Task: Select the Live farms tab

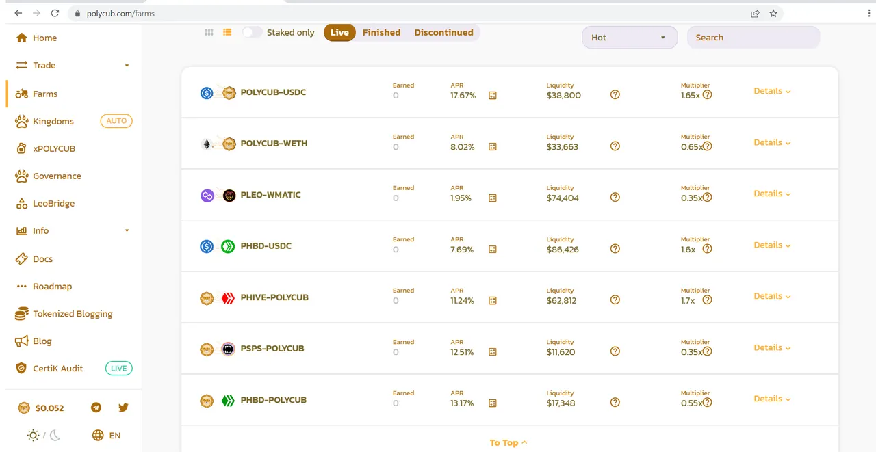Action: (x=340, y=32)
